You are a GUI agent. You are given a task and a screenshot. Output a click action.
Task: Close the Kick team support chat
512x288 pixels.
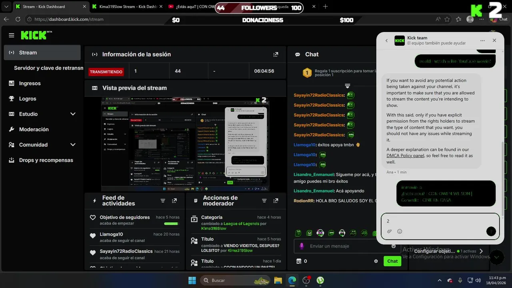click(x=494, y=40)
